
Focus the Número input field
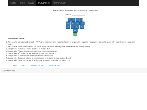(78, 14)
